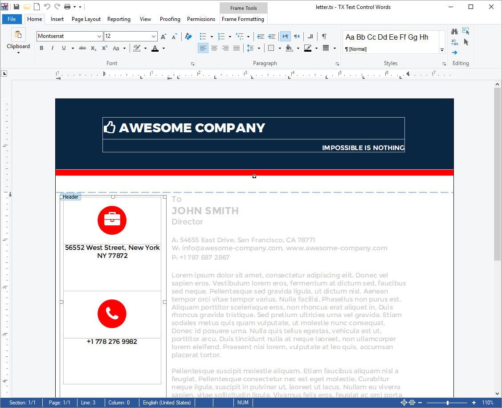The height and width of the screenshot is (408, 502).
Task: Click English (United States) language status
Action: (x=167, y=403)
